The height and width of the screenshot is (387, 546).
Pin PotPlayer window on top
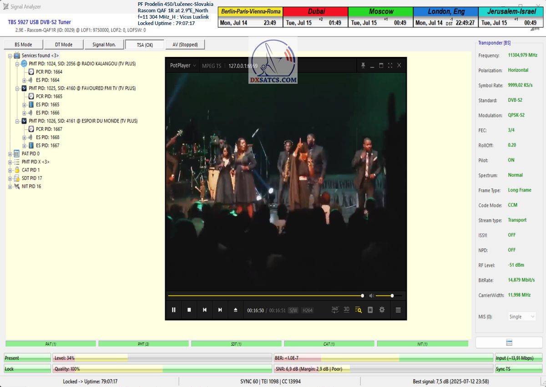[x=363, y=66]
